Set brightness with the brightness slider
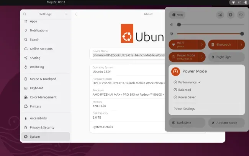Screen dimensions: 249x156 click(x=210, y=34)
